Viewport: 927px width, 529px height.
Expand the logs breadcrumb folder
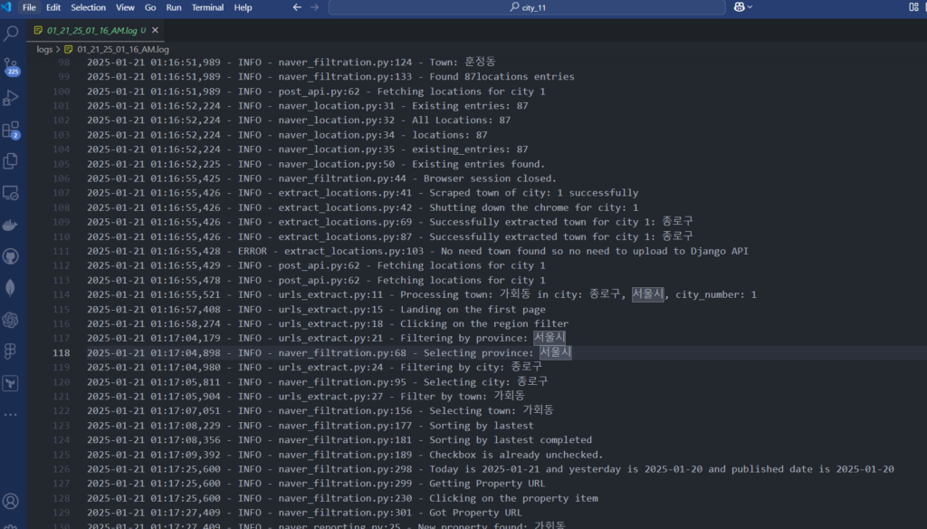[44, 49]
